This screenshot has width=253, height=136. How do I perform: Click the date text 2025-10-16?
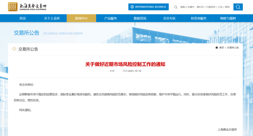(x=135, y=71)
